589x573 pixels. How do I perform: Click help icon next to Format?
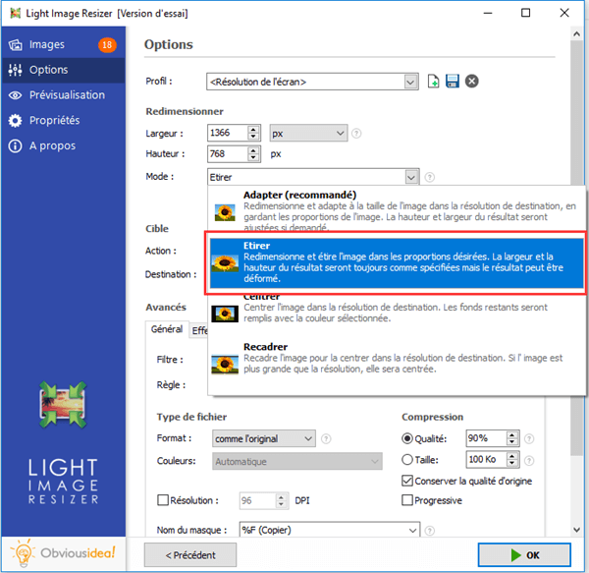pyautogui.click(x=326, y=438)
